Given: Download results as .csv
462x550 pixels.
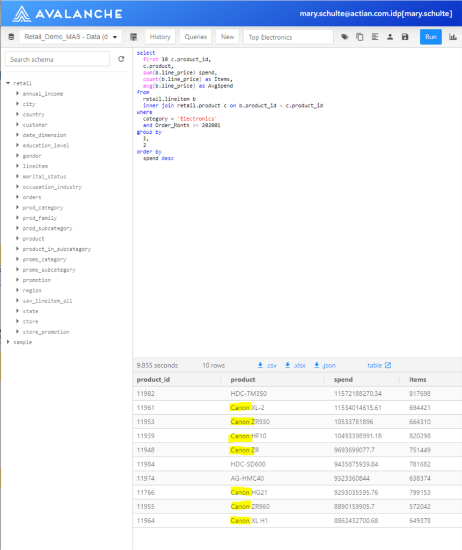Looking at the screenshot, I should (267, 365).
